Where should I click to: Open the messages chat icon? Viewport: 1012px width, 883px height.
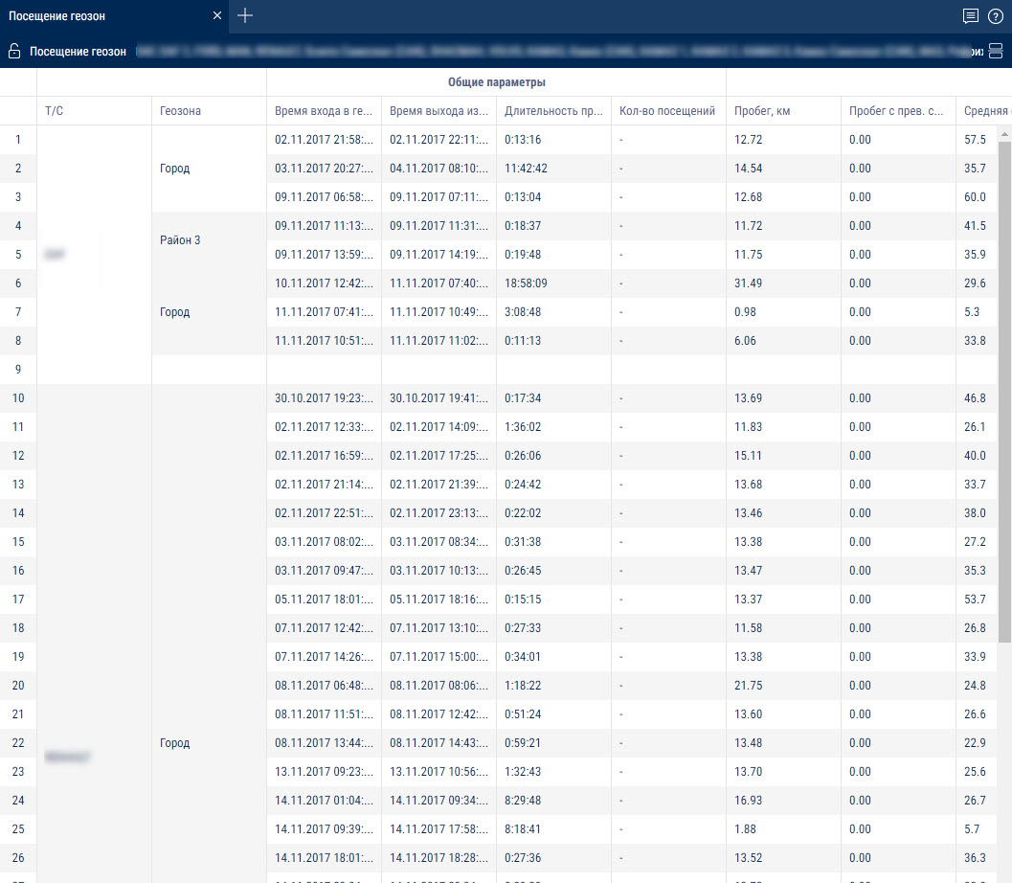(970, 16)
